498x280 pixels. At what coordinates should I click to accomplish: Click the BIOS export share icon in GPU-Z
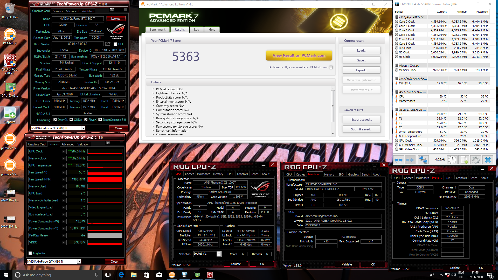(108, 44)
